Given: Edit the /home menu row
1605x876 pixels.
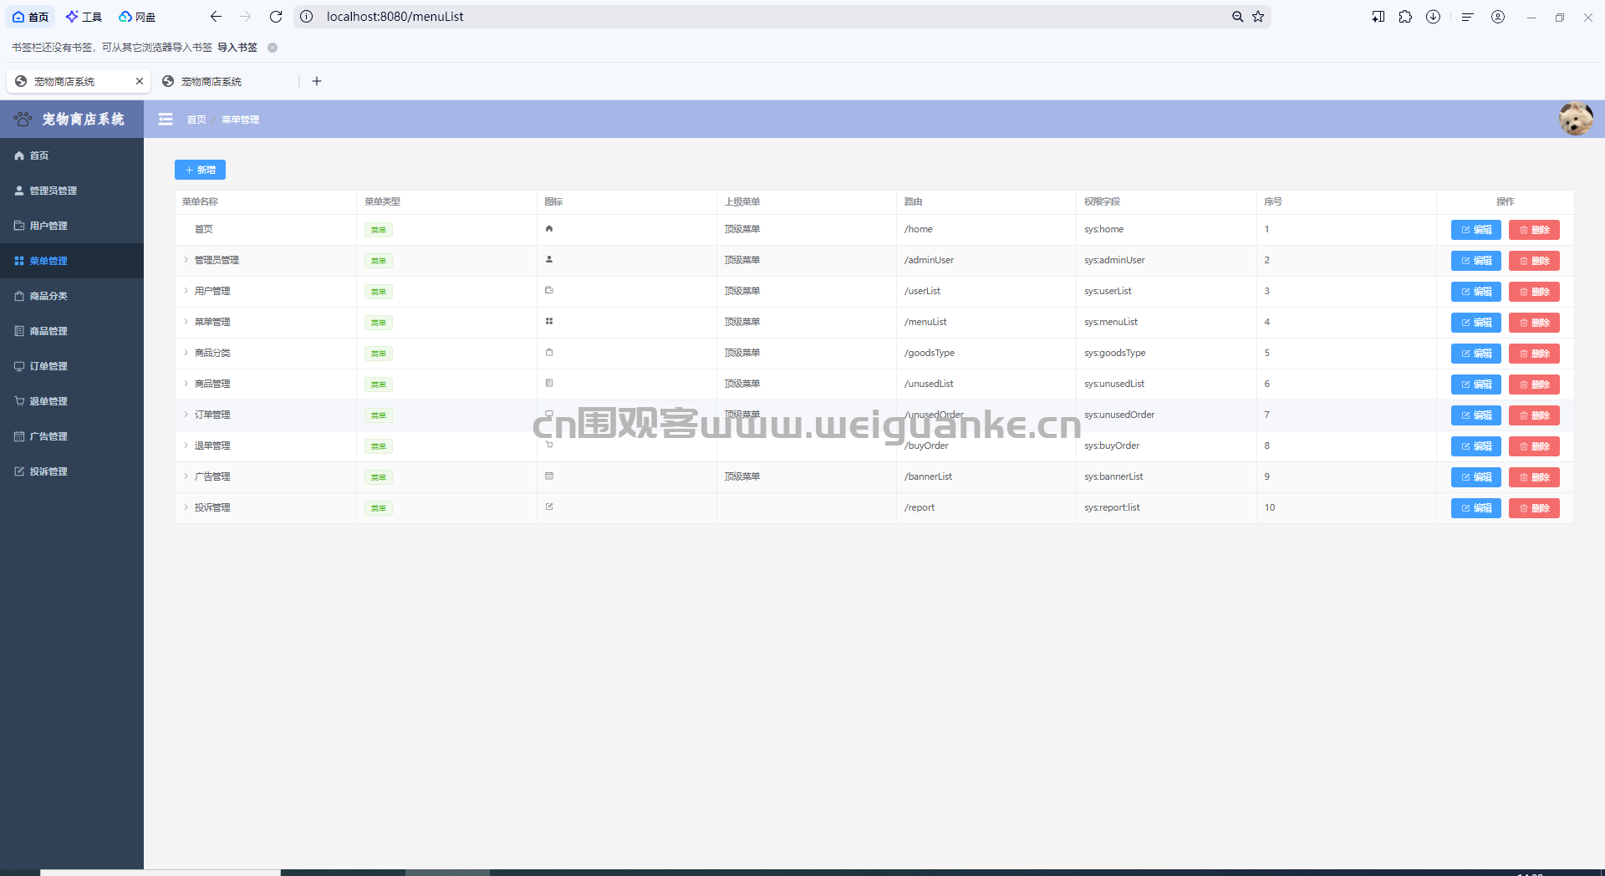Looking at the screenshot, I should 1475,230.
